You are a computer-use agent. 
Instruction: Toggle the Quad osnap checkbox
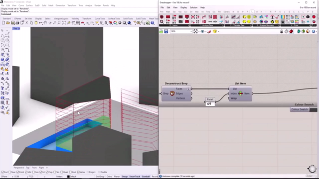pyautogui.click(x=62, y=172)
